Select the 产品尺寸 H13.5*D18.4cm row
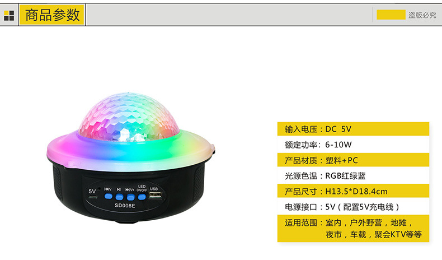Viewport: 442px width, 260px height. pos(353,191)
